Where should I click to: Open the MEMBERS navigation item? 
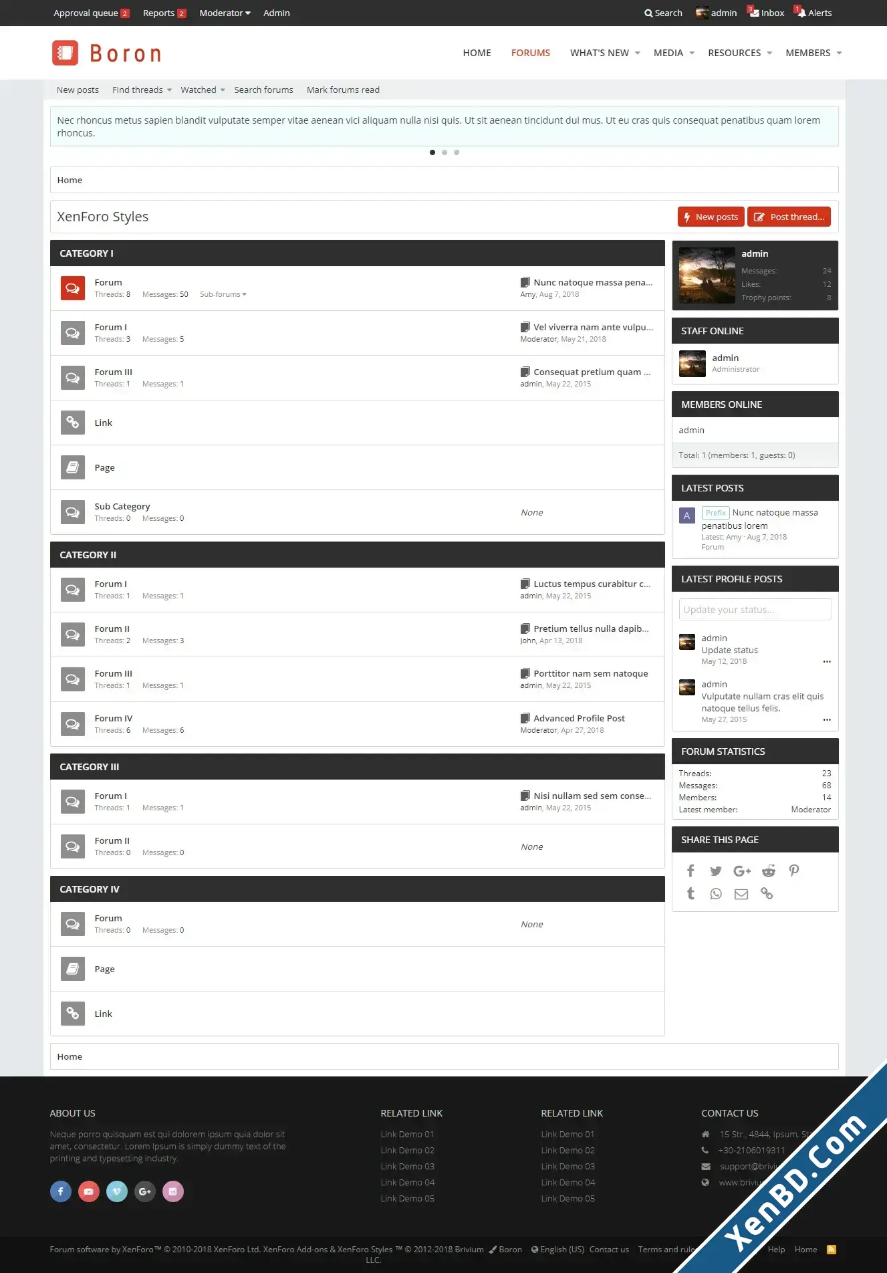coord(813,53)
